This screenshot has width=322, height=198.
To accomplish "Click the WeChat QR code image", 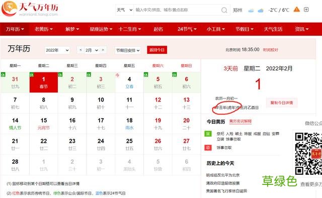I will [x=308, y=154].
